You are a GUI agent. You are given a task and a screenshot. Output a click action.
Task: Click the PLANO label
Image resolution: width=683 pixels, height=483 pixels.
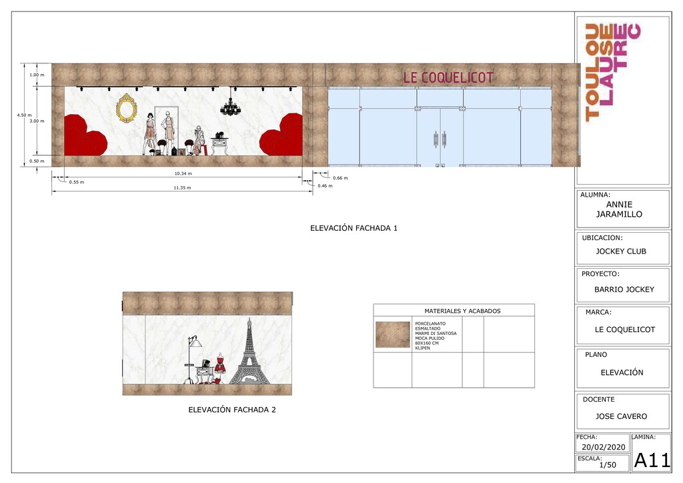[x=596, y=355]
